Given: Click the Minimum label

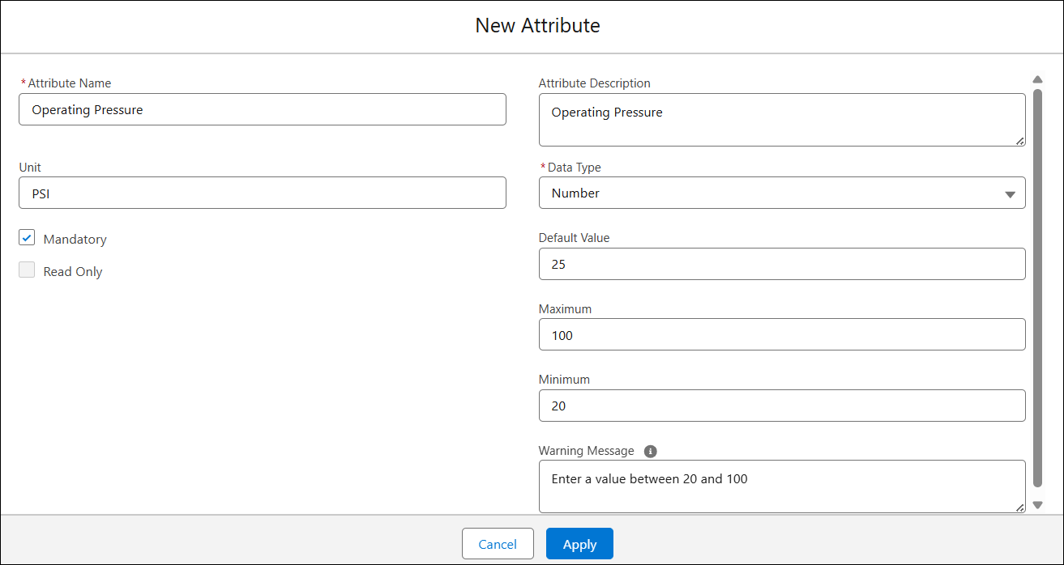Looking at the screenshot, I should pyautogui.click(x=564, y=379).
